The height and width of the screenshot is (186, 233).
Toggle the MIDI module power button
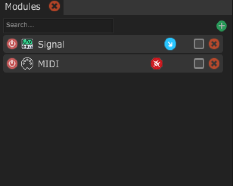pyautogui.click(x=12, y=63)
